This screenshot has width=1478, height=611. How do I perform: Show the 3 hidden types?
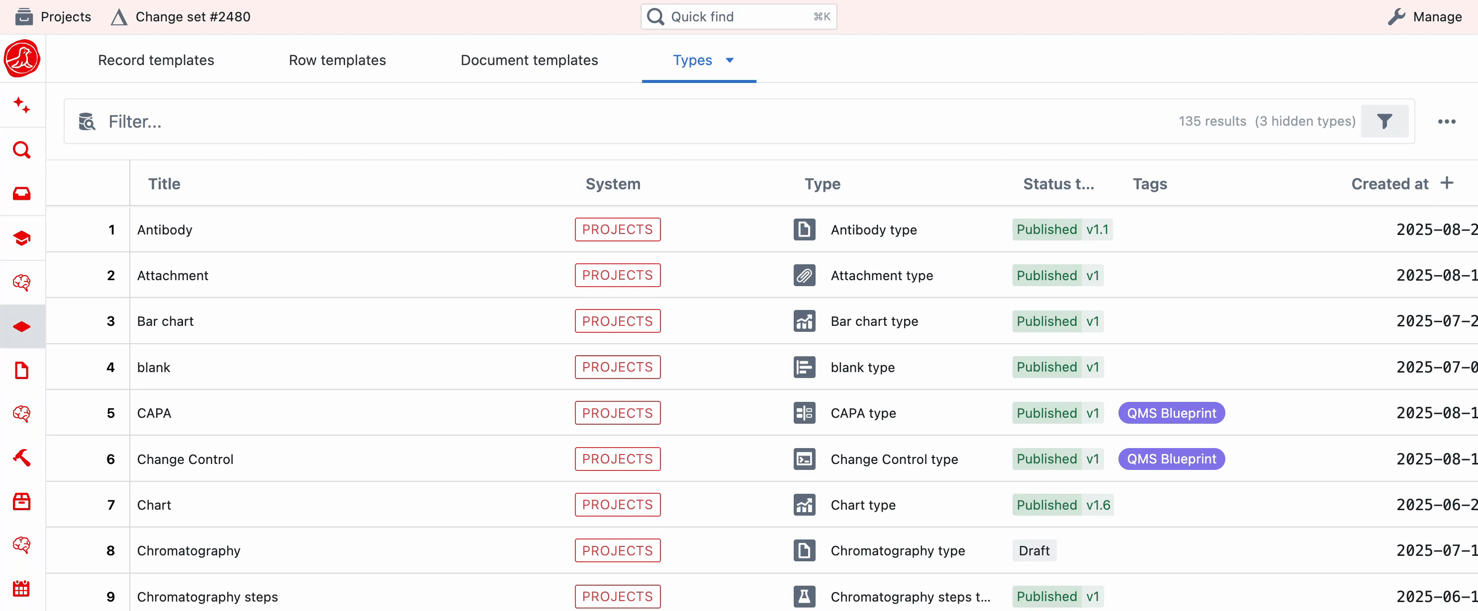click(1305, 121)
